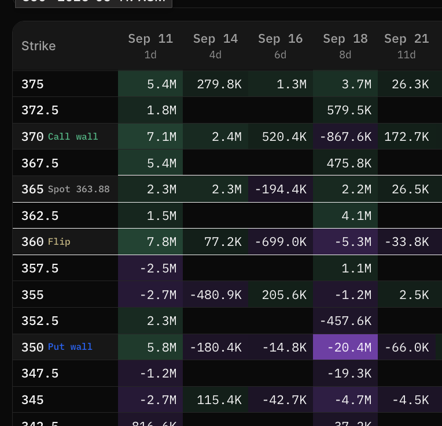Click the 1.3M cell in row 375
This screenshot has height=426, width=442.
281,84
